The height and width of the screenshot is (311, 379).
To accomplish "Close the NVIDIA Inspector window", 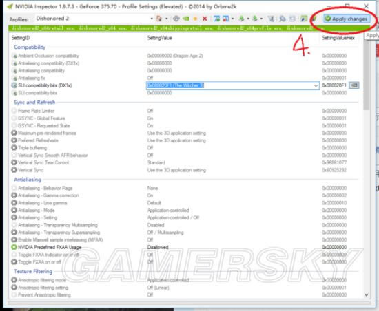I will click(x=366, y=6).
